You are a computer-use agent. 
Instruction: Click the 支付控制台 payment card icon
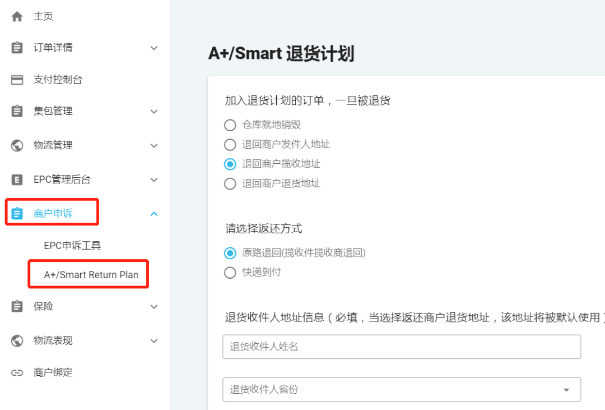pos(16,79)
